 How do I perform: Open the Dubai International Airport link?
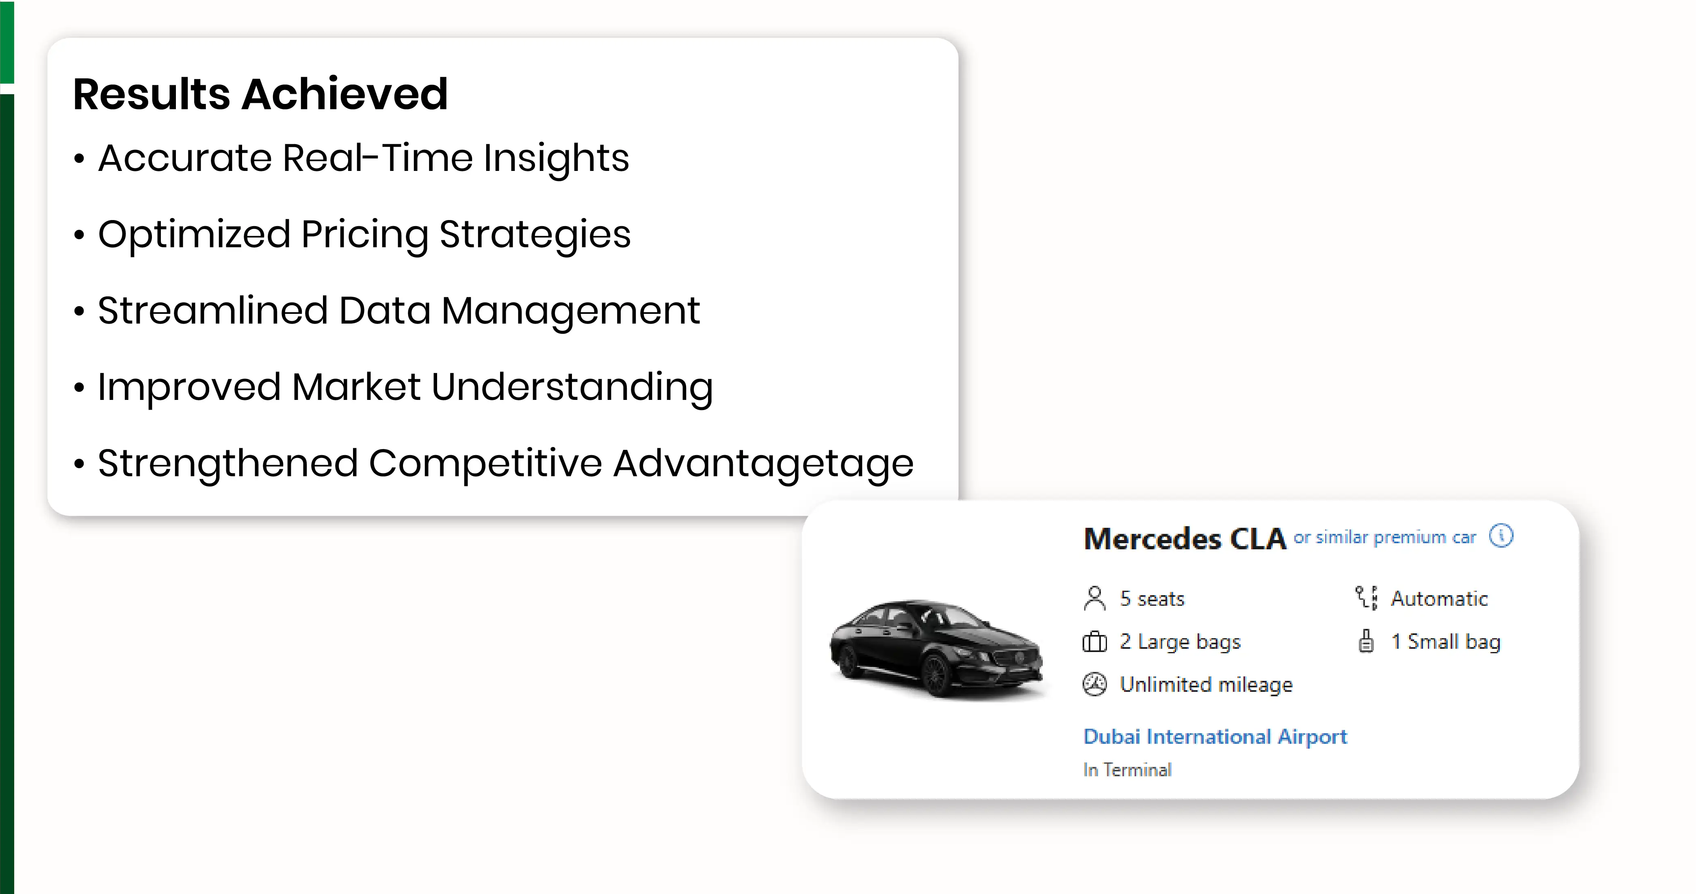(x=1215, y=737)
